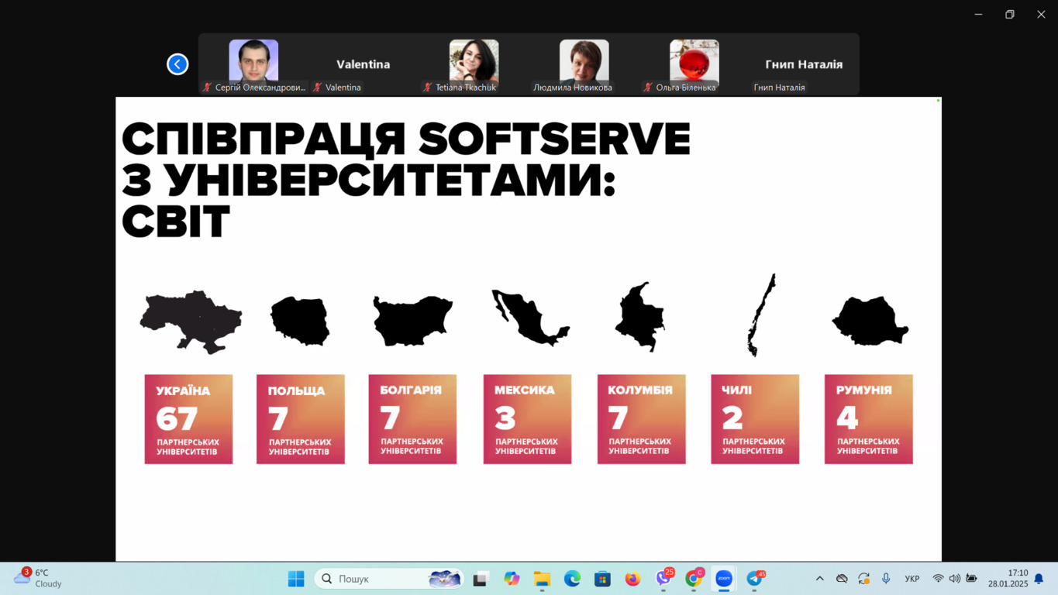Open Microsoft Edge from the taskbar
The image size is (1058, 595).
point(572,579)
